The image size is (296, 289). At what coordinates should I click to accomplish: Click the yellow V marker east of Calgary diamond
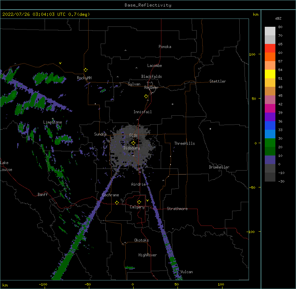point(147,200)
